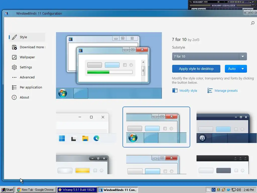The height and width of the screenshot is (193, 257).
Task: Click the faded leftmost tray icon
Action: 208,190
